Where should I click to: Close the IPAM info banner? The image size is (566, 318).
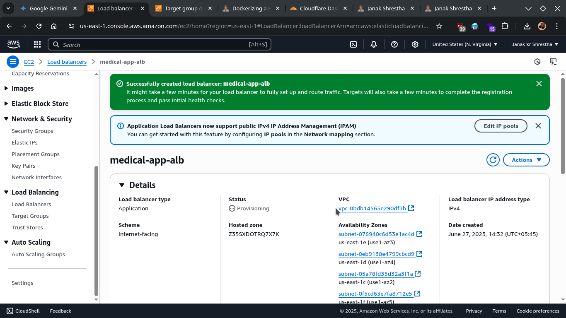click(x=538, y=126)
